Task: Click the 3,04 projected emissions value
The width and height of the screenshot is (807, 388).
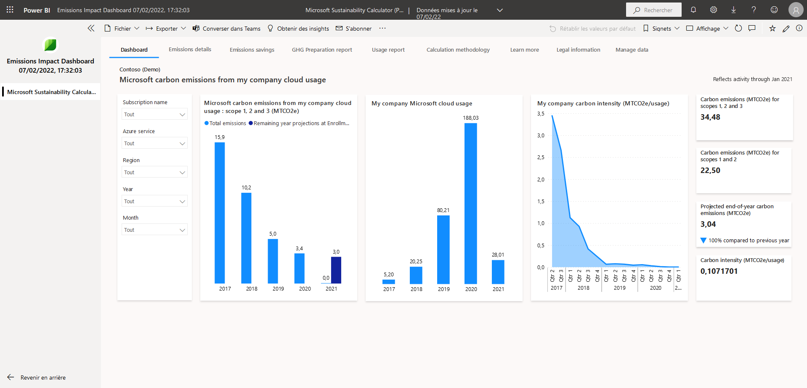Action: coord(708,224)
